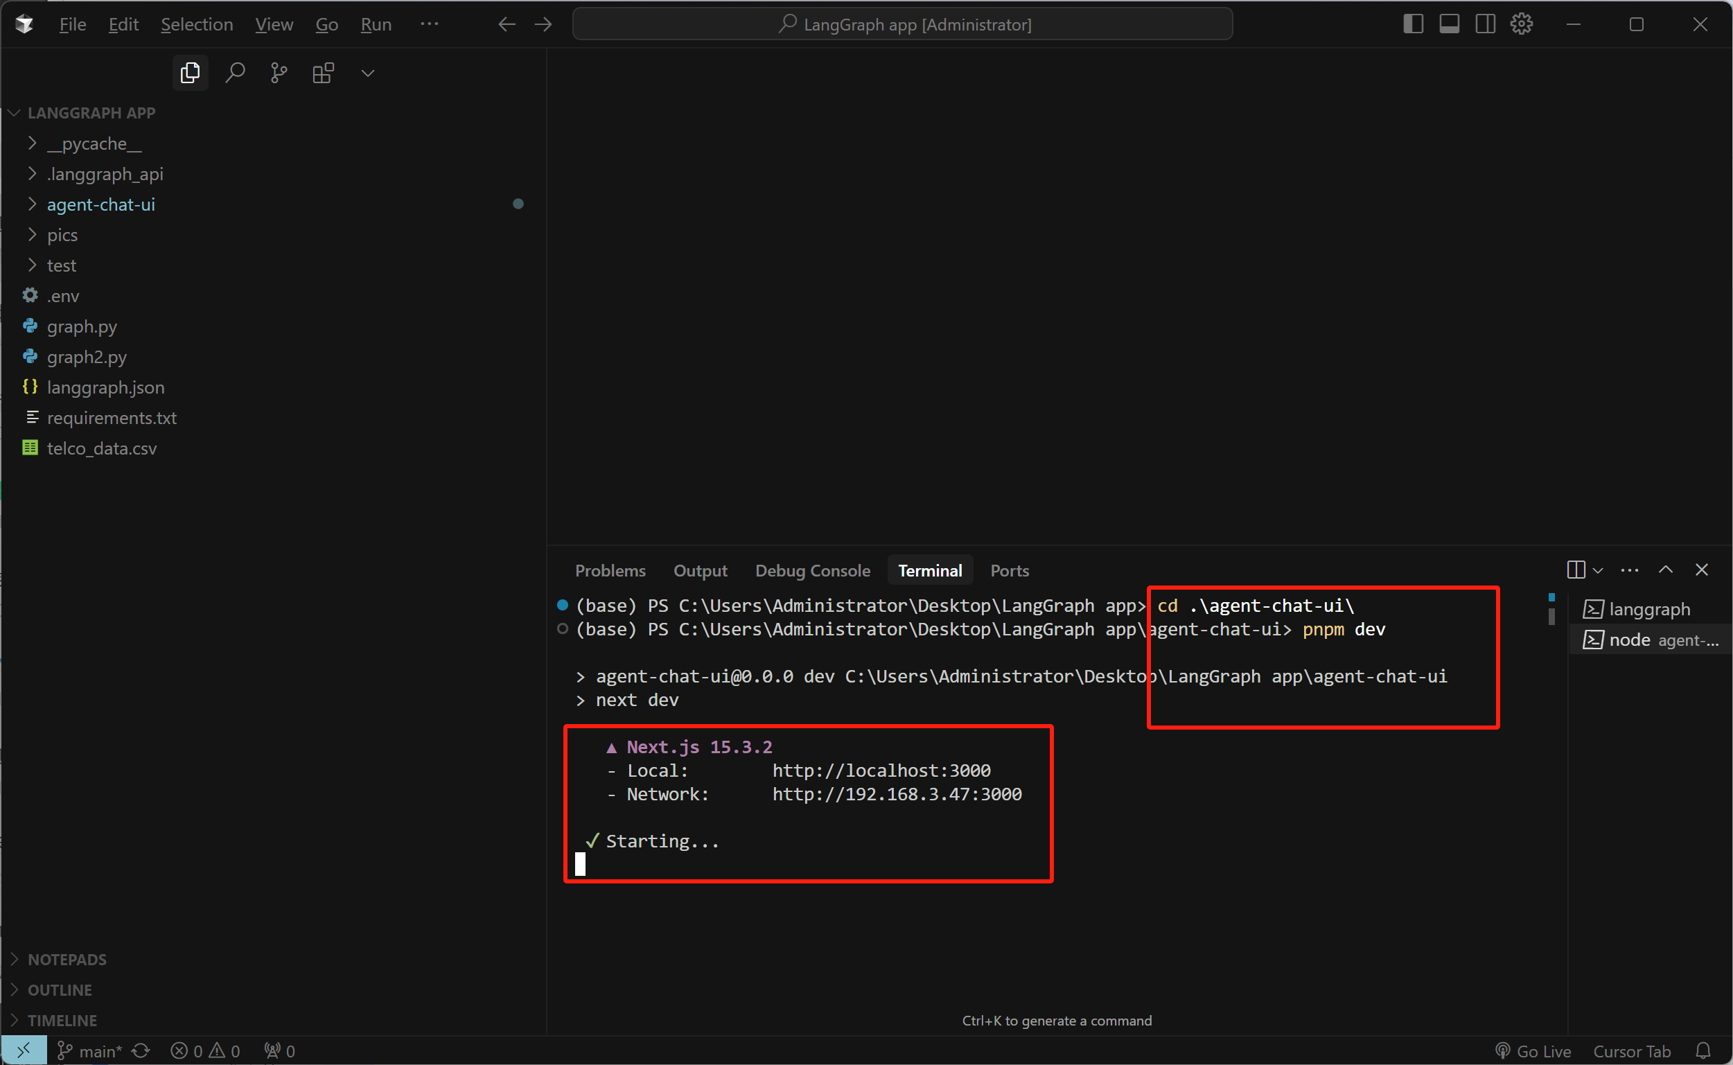Open the http://localhost:3000 link
The height and width of the screenshot is (1065, 1733).
click(881, 771)
